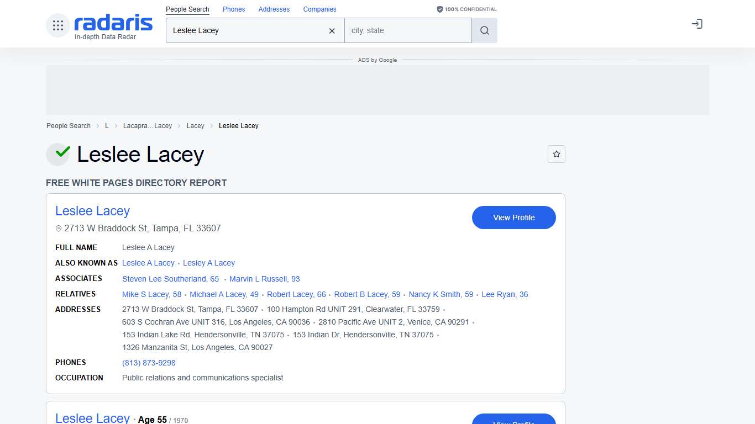Click the first View Profile button
755x424 pixels.
[513, 218]
